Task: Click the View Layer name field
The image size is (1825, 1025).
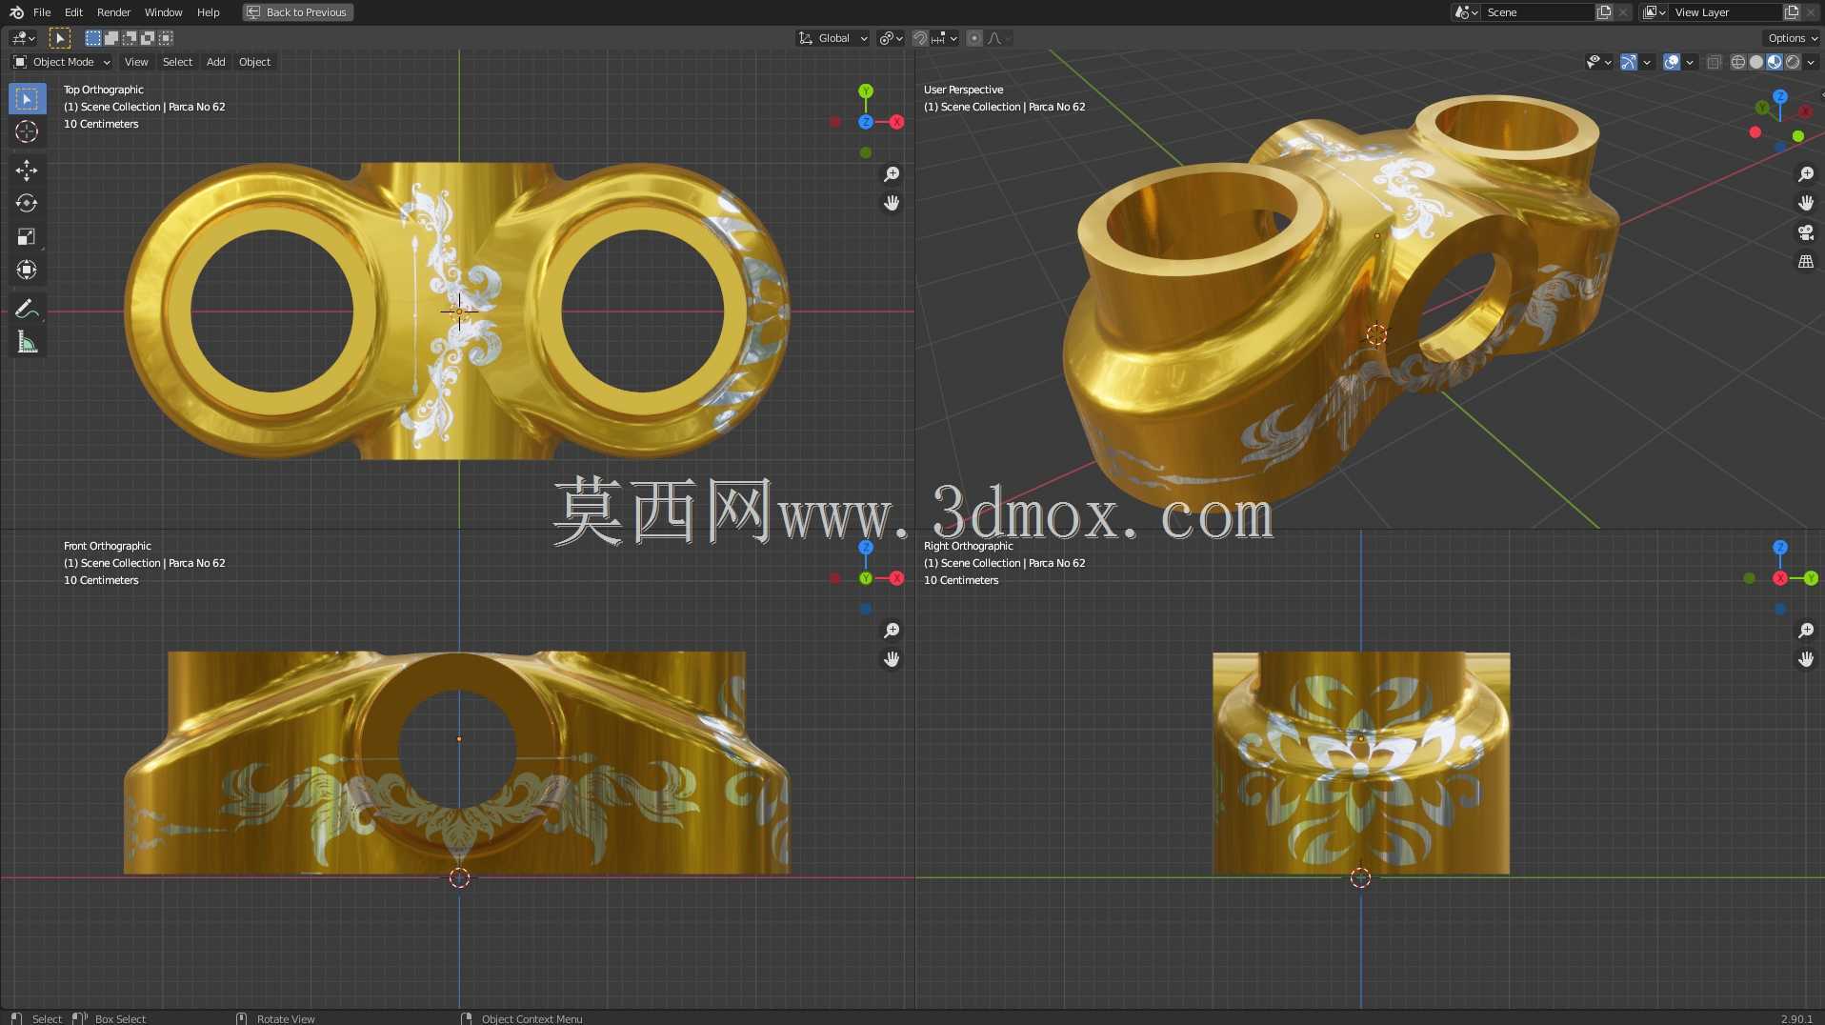Action: pyautogui.click(x=1726, y=12)
